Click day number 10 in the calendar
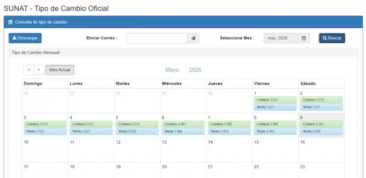 26,142
